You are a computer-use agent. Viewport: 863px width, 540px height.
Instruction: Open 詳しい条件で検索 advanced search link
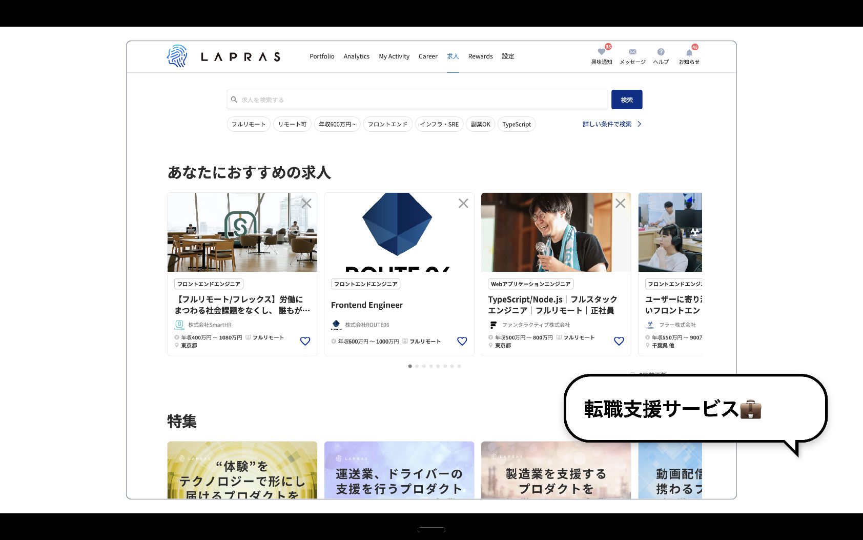(607, 124)
